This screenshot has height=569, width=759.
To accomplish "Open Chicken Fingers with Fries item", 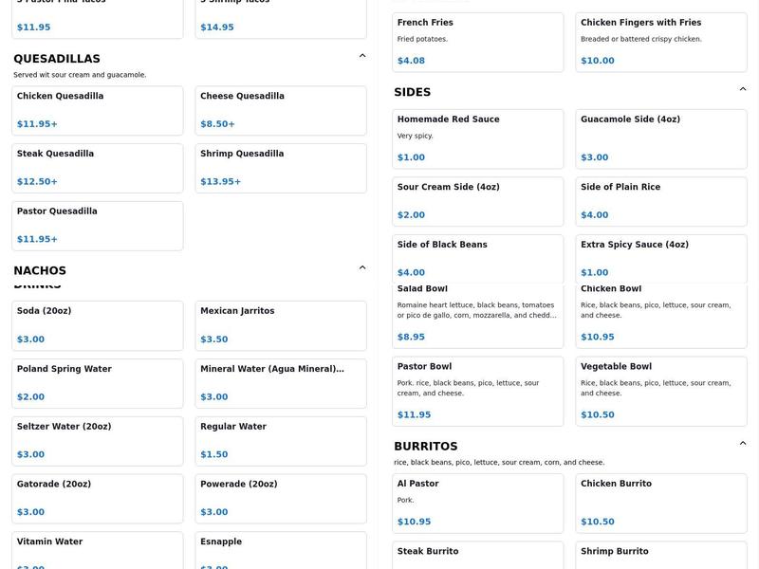I will point(661,43).
